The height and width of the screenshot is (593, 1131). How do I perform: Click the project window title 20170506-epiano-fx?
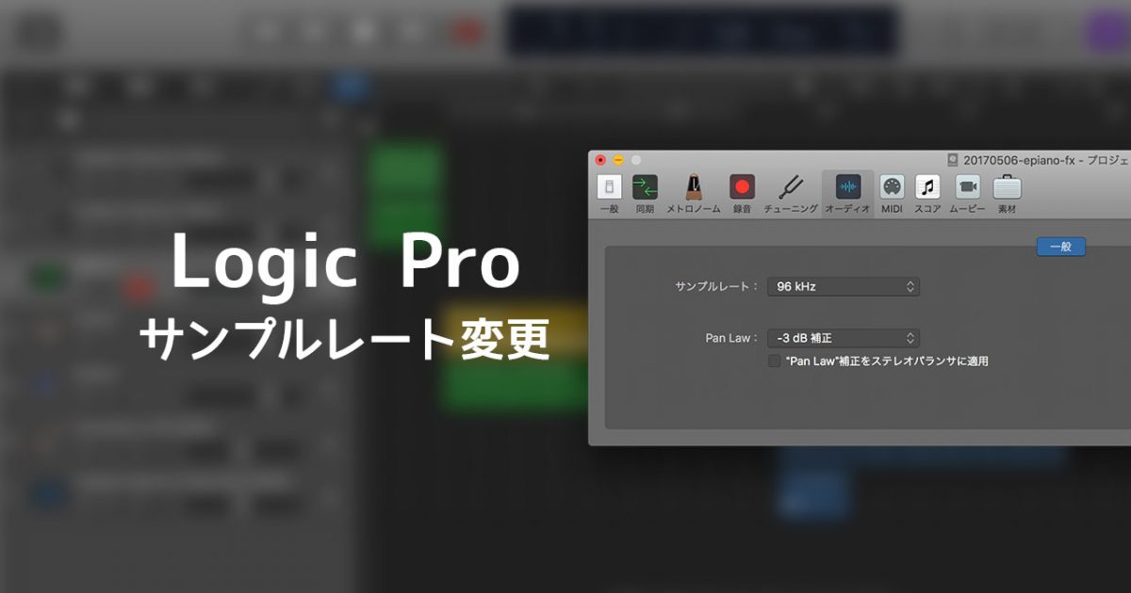(x=1019, y=160)
